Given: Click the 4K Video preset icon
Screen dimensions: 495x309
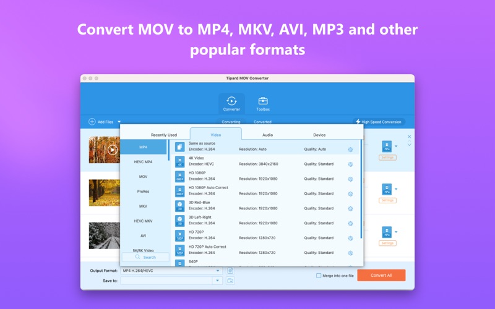Looking at the screenshot, I should [x=179, y=161].
